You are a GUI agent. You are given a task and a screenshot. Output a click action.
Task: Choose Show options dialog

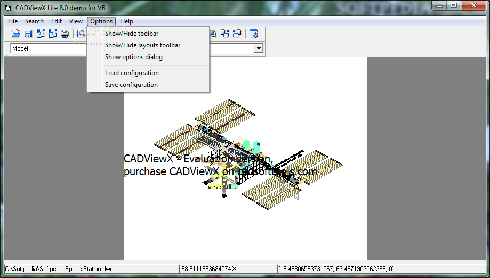pyautogui.click(x=148, y=57)
